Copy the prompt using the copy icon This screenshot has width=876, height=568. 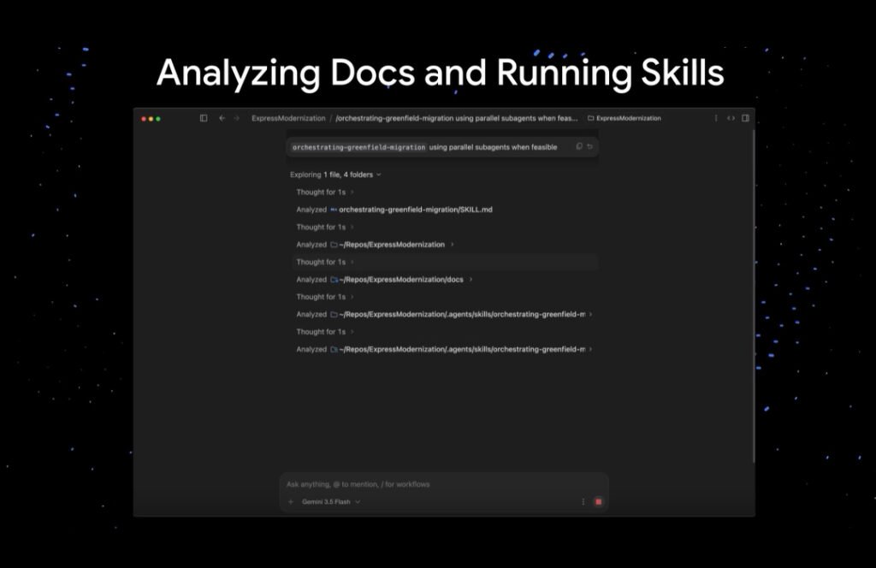(579, 146)
